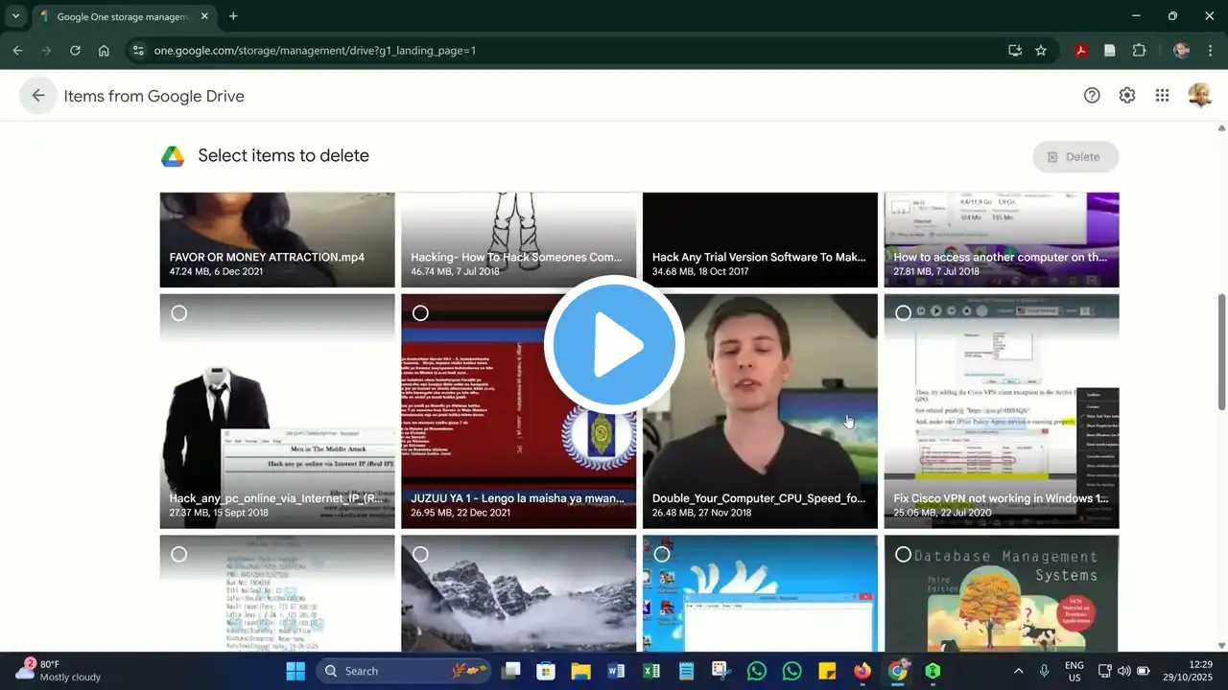This screenshot has width=1228, height=690.
Task: Switch to Firefox on the taskbar
Action: point(862,671)
